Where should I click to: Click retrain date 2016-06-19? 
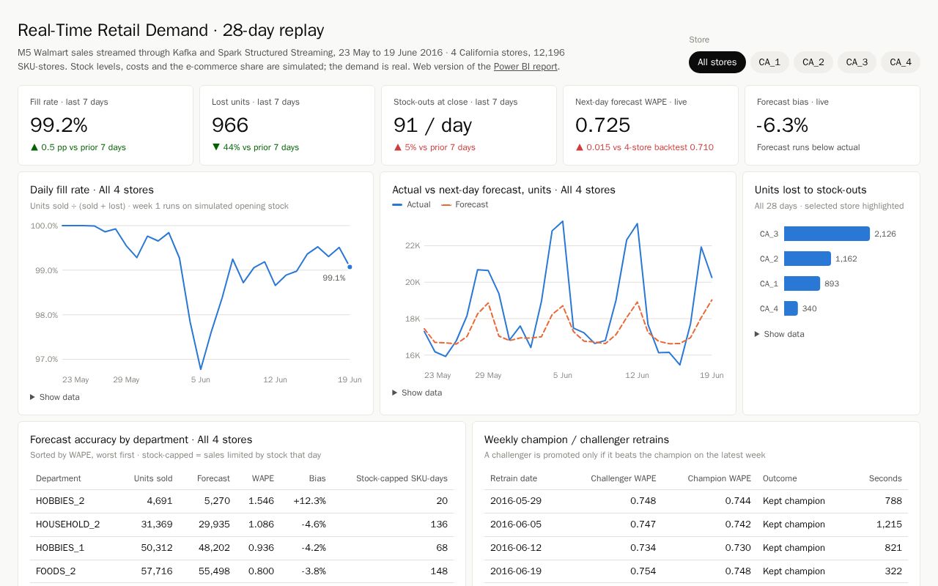click(x=516, y=571)
